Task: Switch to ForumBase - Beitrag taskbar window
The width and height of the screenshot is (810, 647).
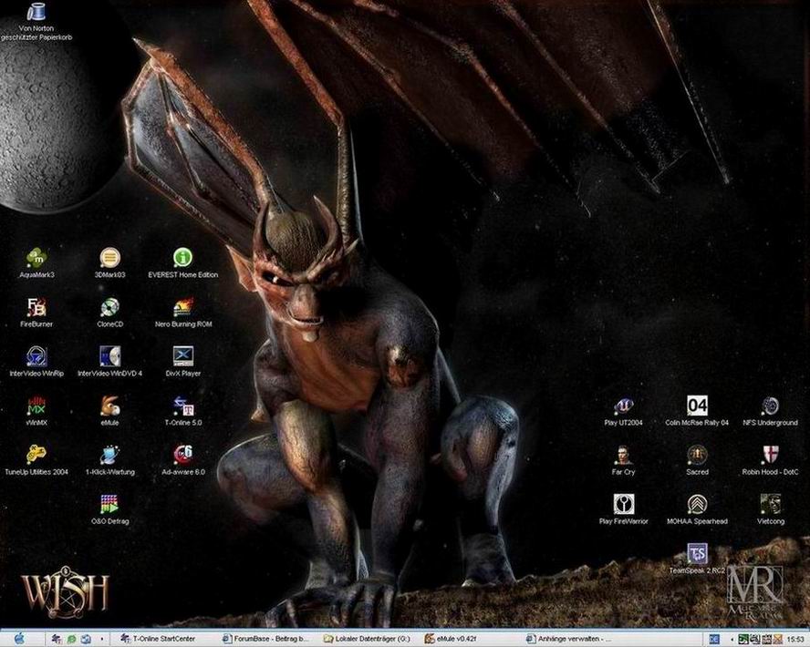Action: 265,639
